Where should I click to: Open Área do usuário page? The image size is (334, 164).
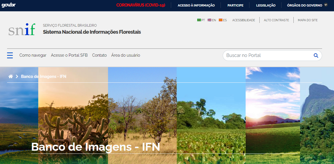[x=126, y=55]
